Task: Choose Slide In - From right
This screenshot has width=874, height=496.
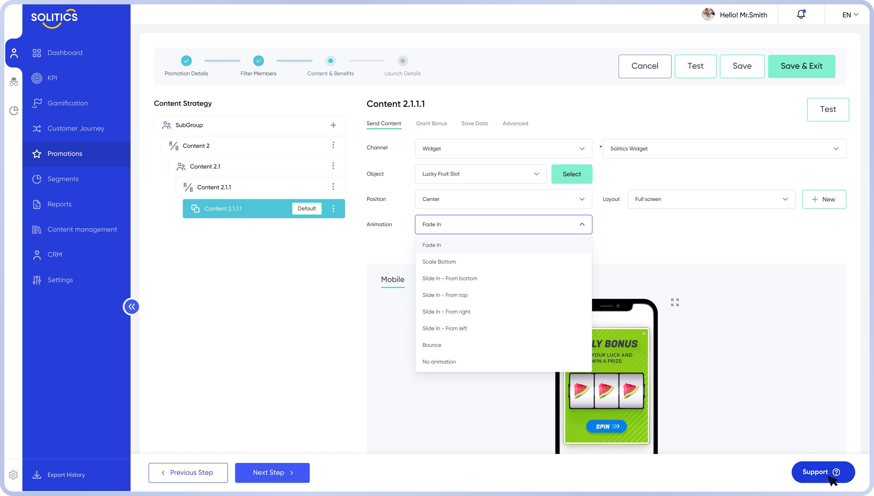Action: click(503, 312)
